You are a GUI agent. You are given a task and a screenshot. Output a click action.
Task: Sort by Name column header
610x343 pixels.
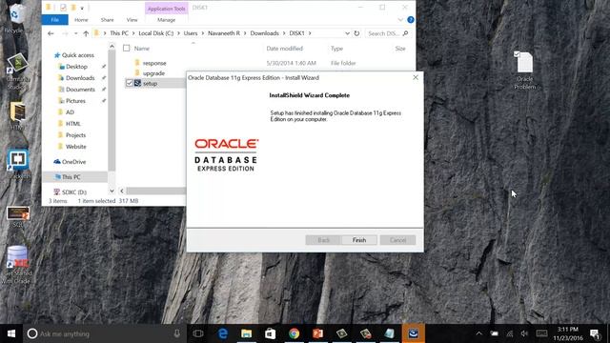coord(142,49)
